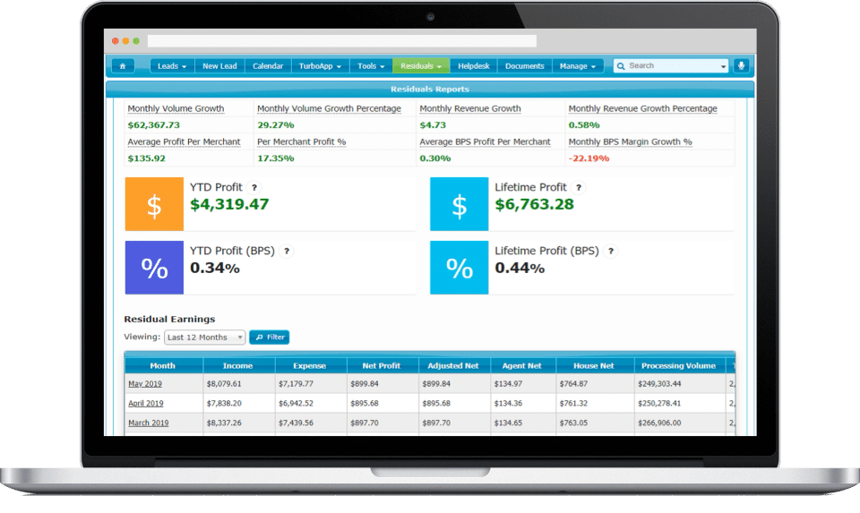Click Monthly BPS Margin Growth % label
Image resolution: width=860 pixels, height=513 pixels.
coord(630,142)
